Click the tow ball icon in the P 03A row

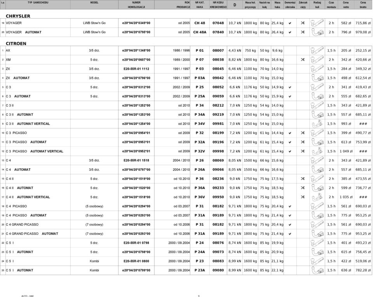[x=317, y=78]
